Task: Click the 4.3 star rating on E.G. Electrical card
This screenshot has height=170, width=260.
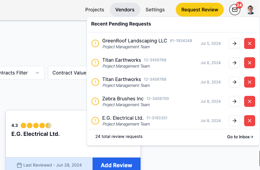Action: [31, 126]
